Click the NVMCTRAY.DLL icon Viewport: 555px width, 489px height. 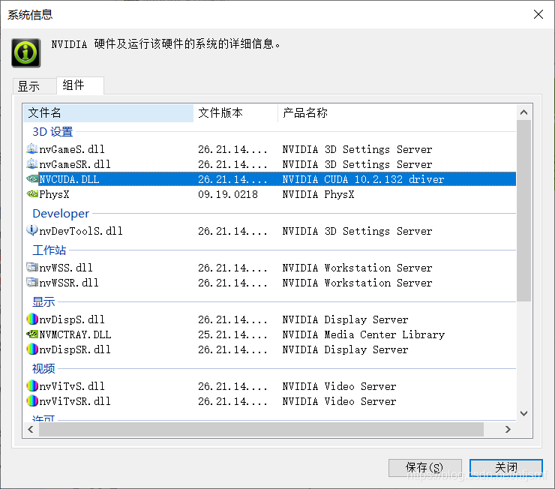[32, 334]
